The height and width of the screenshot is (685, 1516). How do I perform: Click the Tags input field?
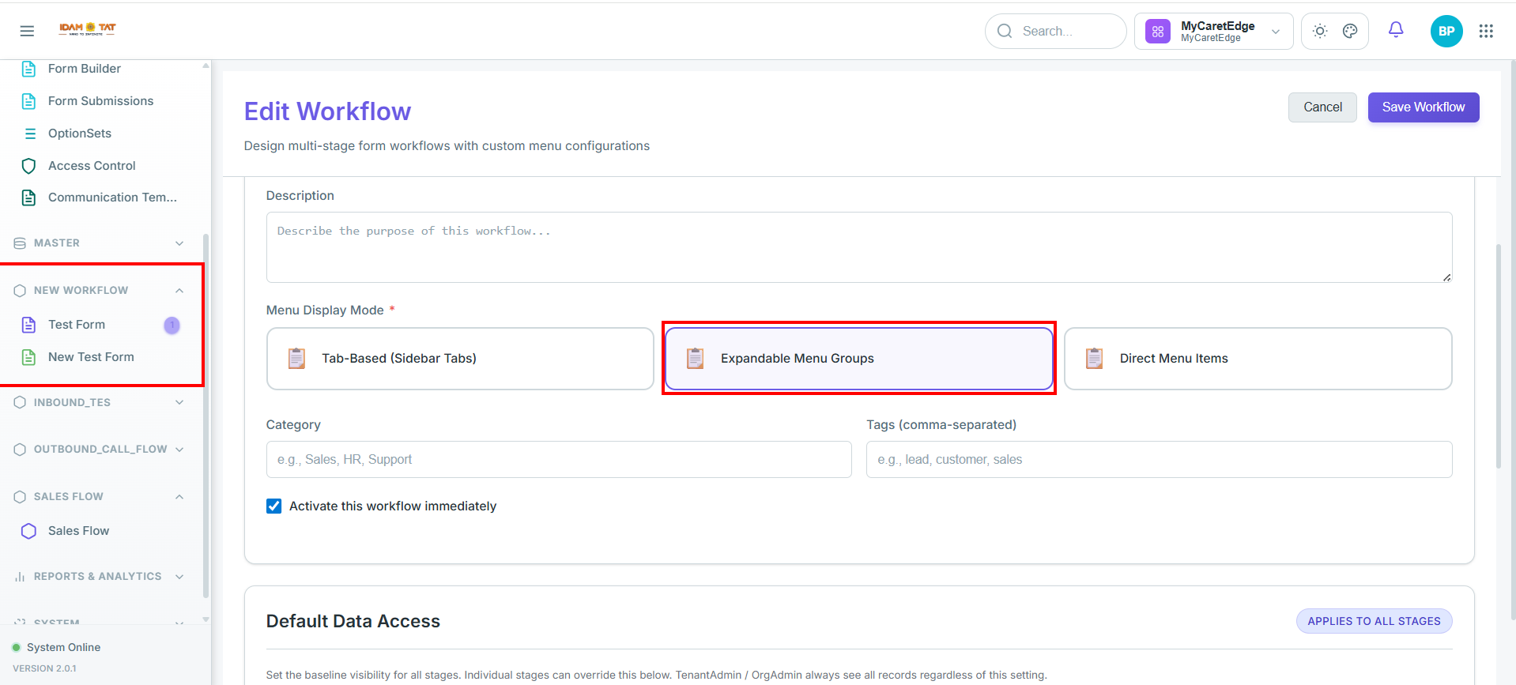pyautogui.click(x=1159, y=459)
